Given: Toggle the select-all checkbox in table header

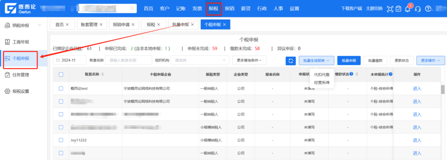Looking at the screenshot, I should tap(61, 75).
